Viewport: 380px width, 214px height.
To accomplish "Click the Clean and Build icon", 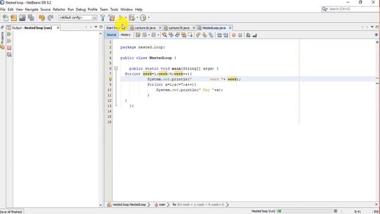I will [112, 18].
